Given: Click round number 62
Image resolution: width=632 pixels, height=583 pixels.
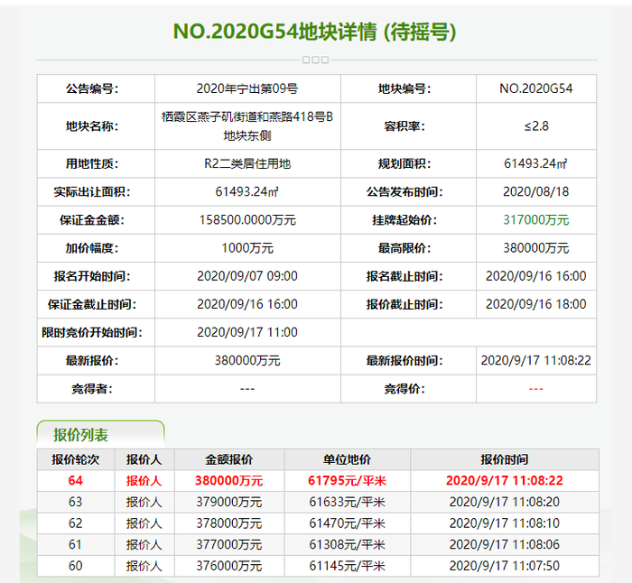Looking at the screenshot, I should (75, 523).
